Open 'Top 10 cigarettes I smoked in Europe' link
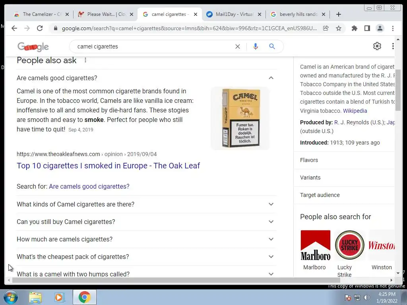 click(108, 166)
